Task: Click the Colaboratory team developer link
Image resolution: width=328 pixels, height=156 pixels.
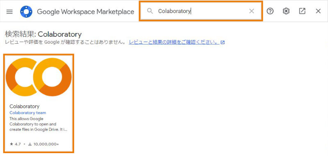Action: [28, 113]
